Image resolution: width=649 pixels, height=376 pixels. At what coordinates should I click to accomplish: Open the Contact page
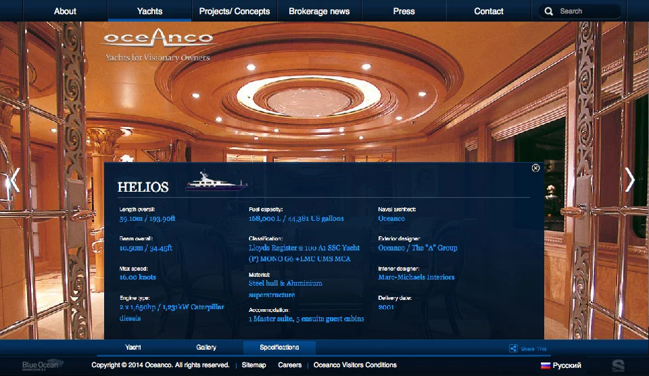point(488,11)
